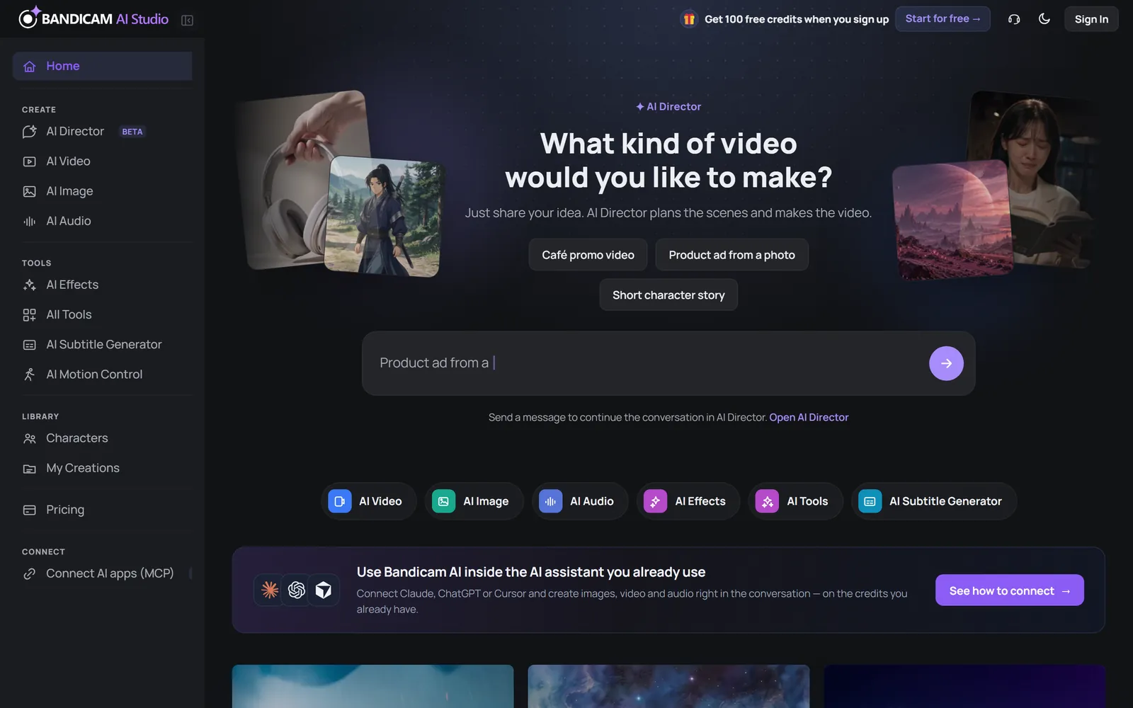Image resolution: width=1133 pixels, height=708 pixels.
Task: Click the green AI Image chip icon
Action: click(443, 501)
